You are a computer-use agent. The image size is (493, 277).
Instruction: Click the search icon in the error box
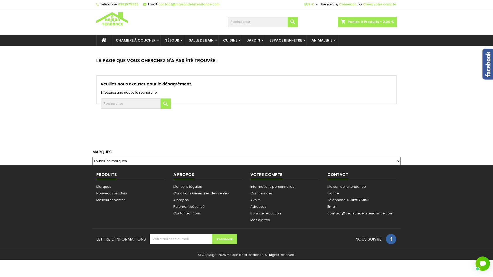click(x=165, y=104)
